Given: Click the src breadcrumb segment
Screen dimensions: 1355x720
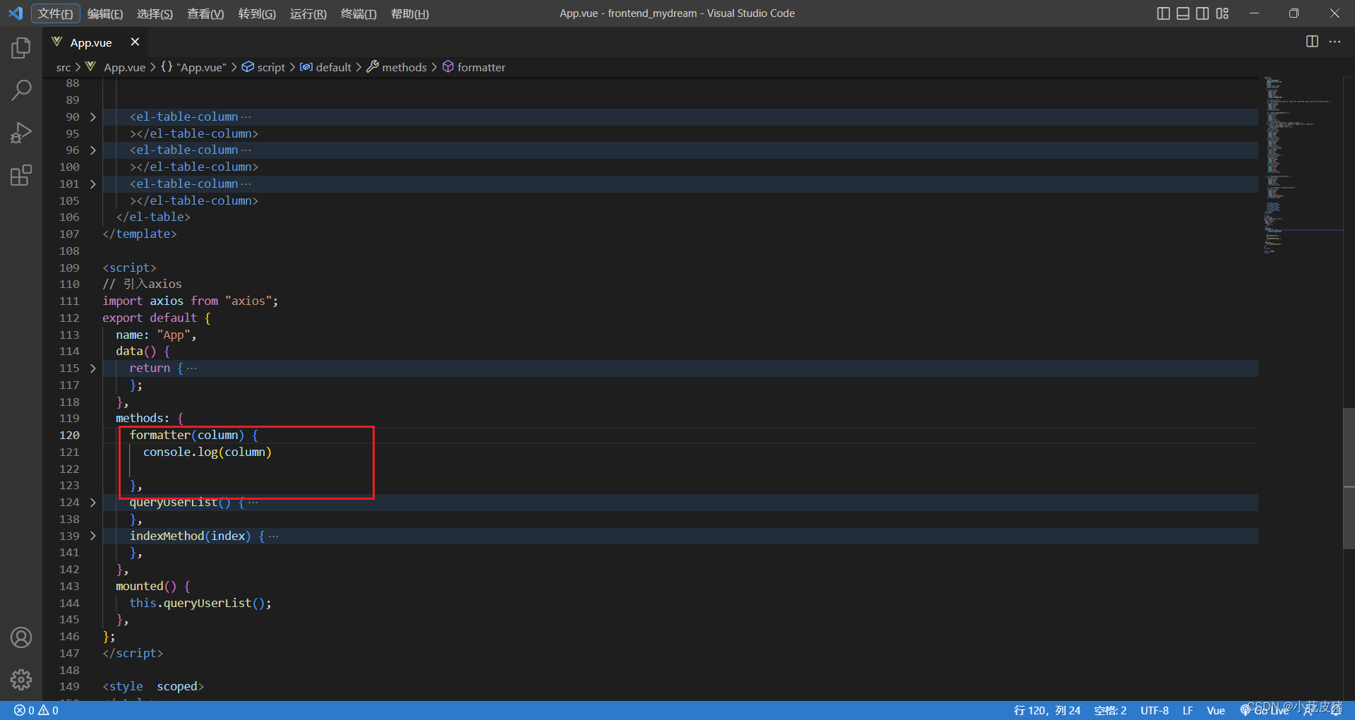Looking at the screenshot, I should [x=64, y=67].
